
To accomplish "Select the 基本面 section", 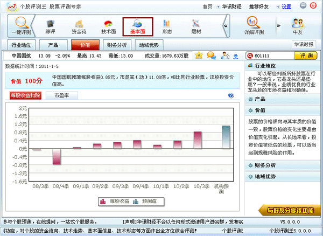I will [138, 27].
